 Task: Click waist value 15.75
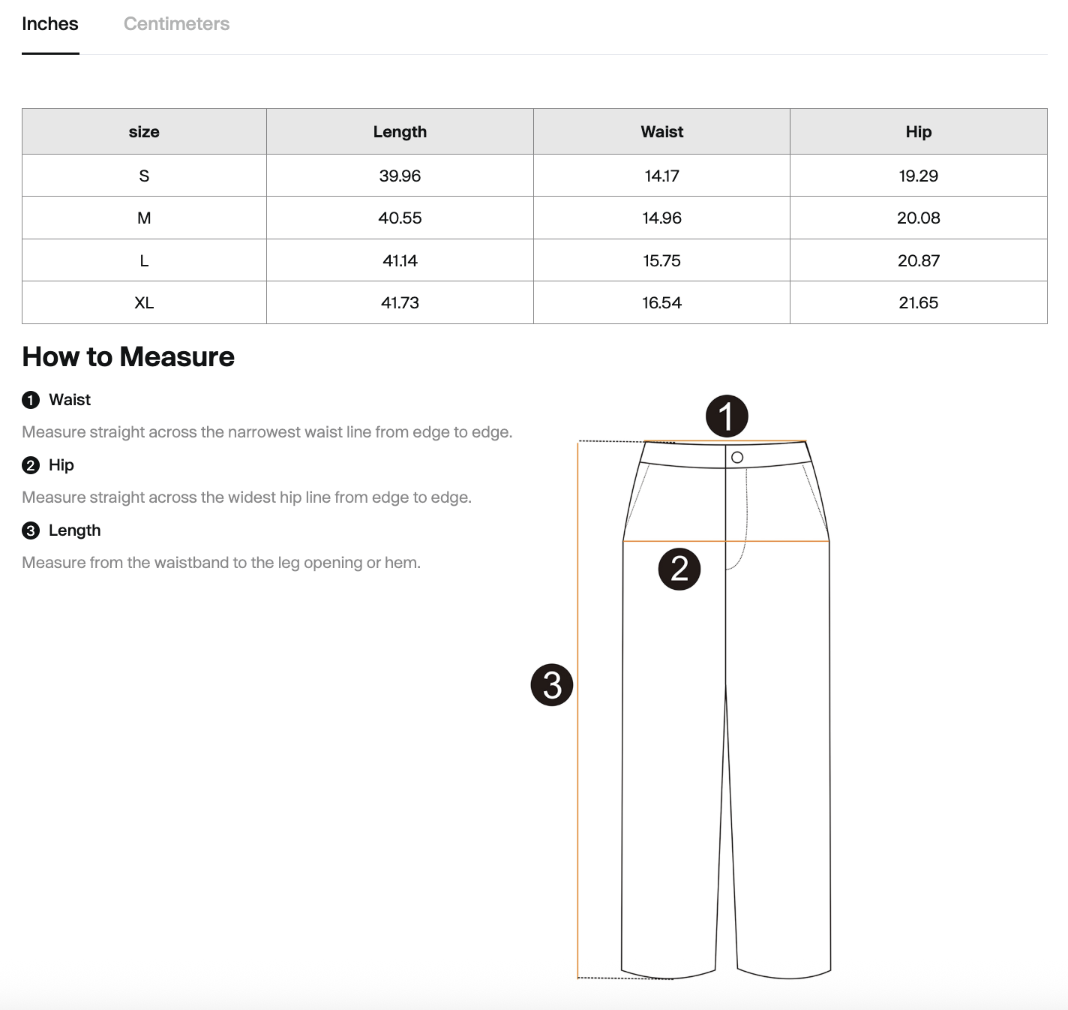coord(661,260)
